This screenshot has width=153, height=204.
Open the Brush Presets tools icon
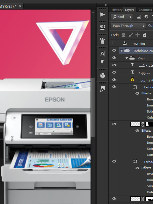(103, 40)
